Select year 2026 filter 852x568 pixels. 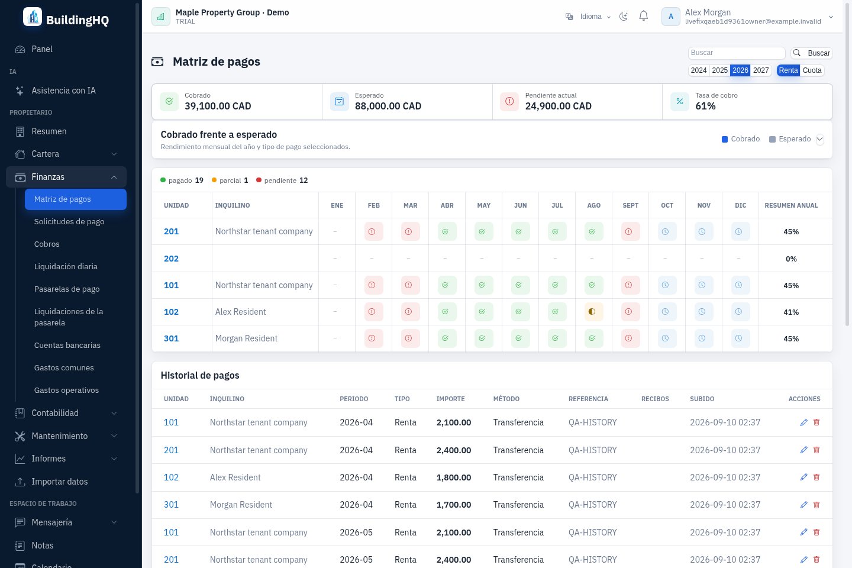click(x=740, y=70)
